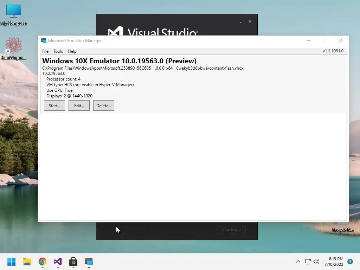Screen dimensions: 360x270
Task: Click the Processor count: 4 line
Action: [x=63, y=79]
